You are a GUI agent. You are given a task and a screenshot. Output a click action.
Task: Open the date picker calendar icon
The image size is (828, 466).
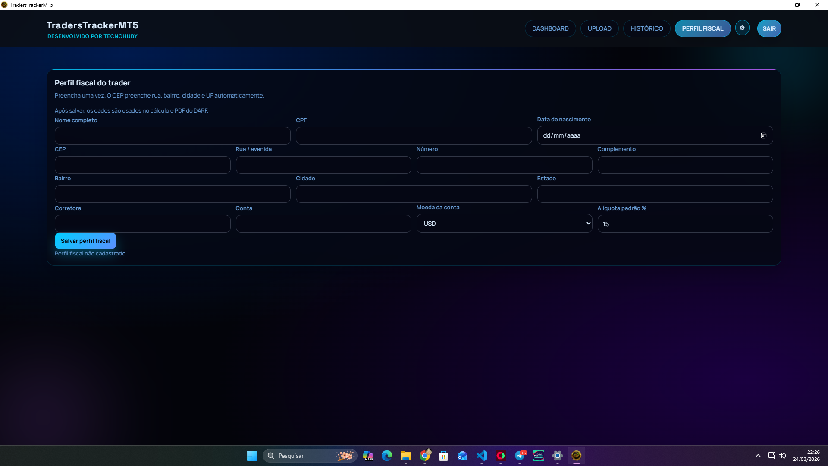[763, 135]
